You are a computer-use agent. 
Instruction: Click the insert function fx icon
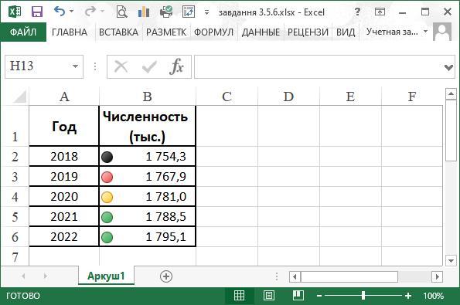(176, 67)
